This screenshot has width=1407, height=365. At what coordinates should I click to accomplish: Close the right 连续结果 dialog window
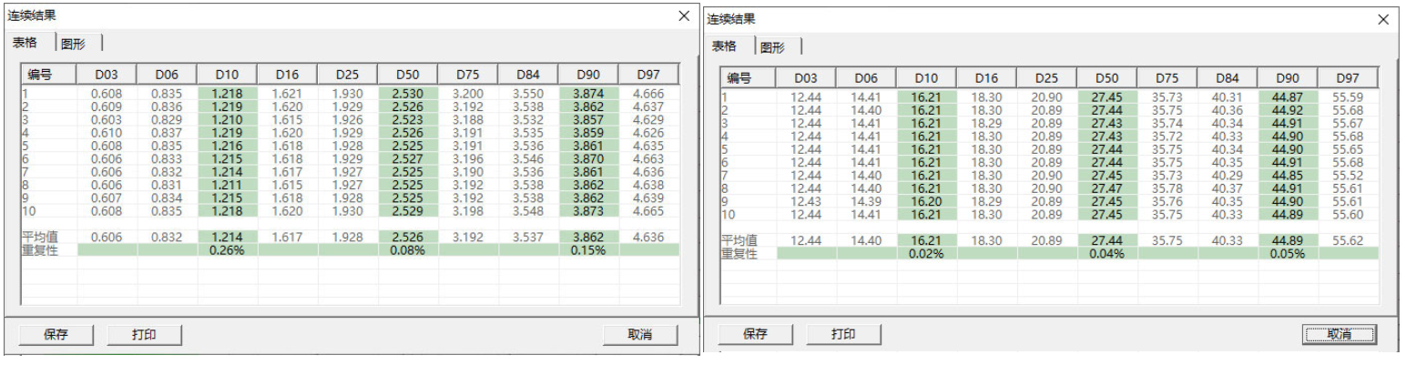(x=1384, y=19)
